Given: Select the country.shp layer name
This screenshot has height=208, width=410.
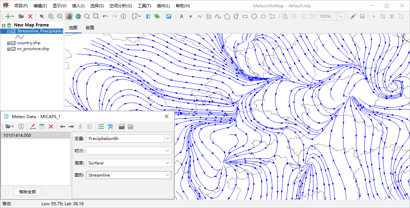Looking at the screenshot, I should pos(29,43).
